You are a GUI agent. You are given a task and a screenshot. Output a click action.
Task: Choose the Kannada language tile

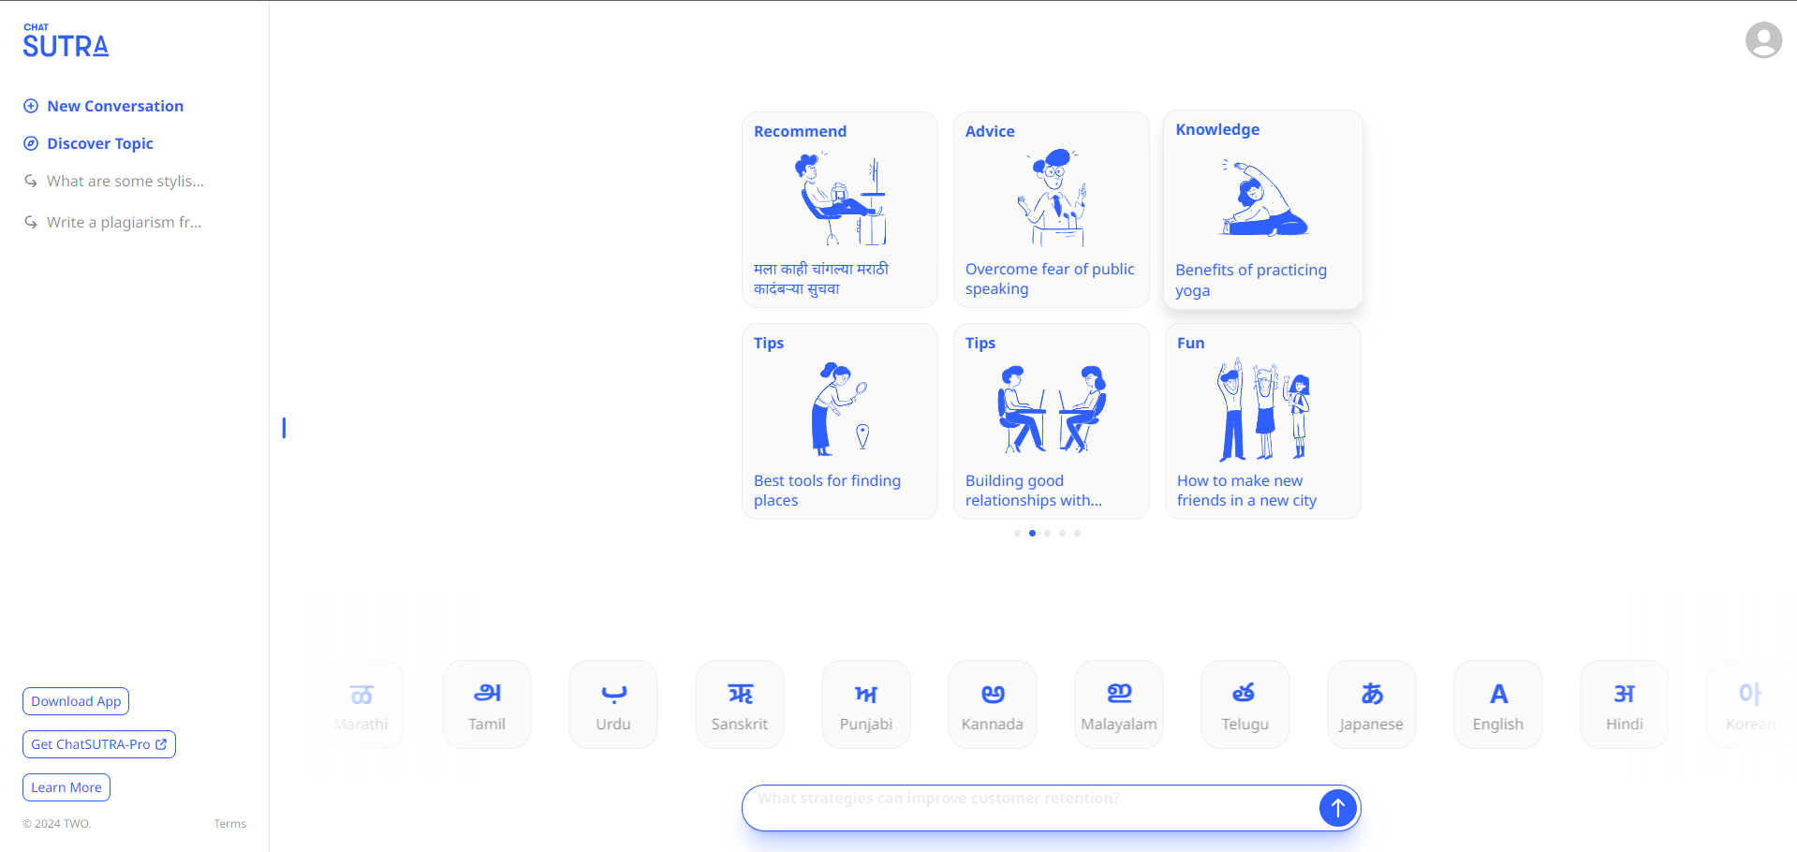pos(992,704)
